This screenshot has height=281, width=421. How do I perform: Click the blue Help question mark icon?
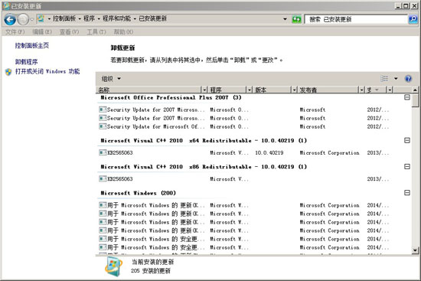point(408,78)
